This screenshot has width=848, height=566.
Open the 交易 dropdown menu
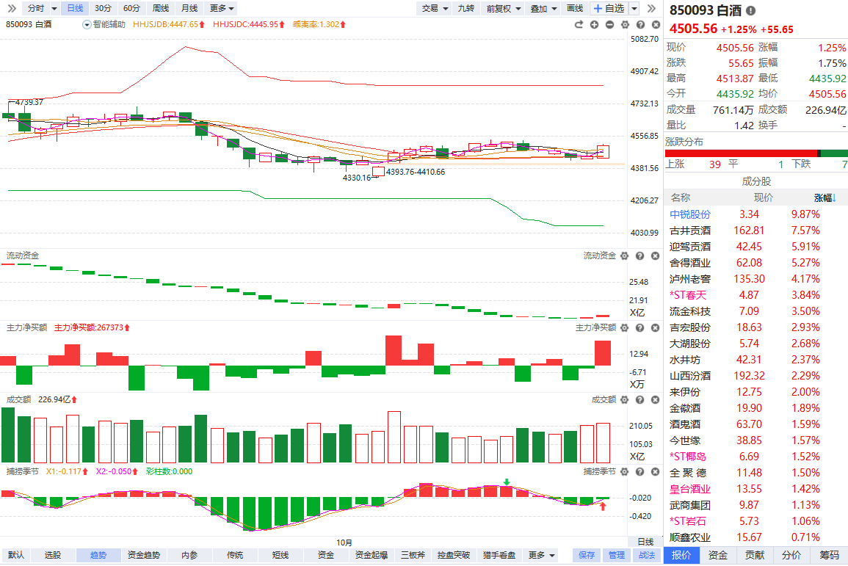(433, 8)
